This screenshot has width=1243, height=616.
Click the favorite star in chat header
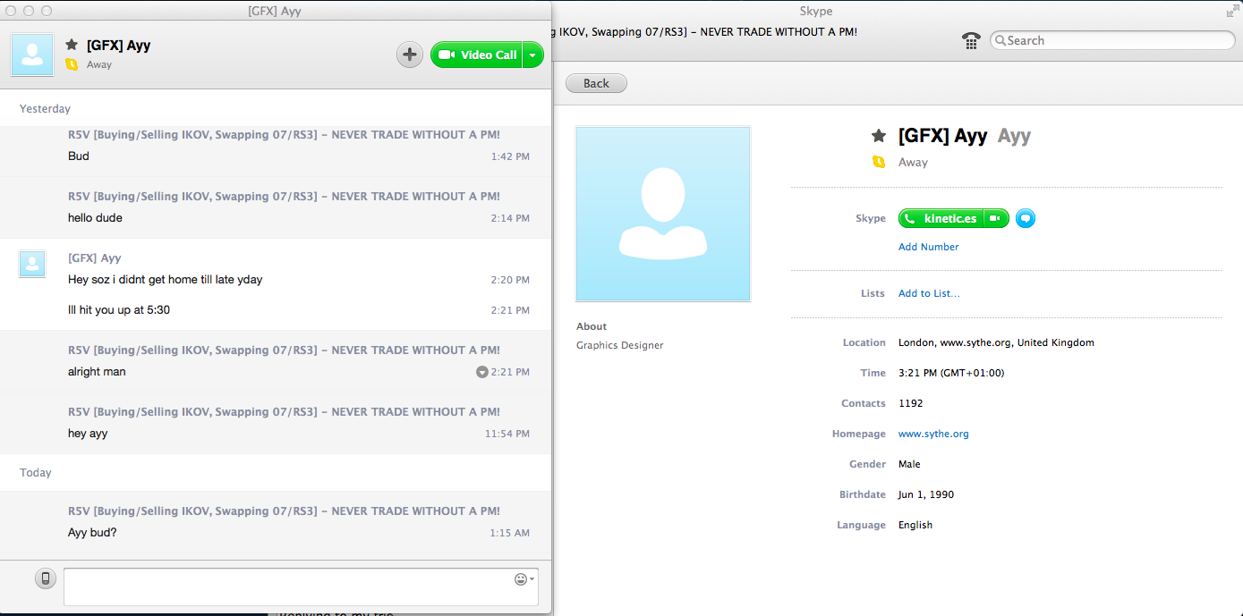[72, 44]
